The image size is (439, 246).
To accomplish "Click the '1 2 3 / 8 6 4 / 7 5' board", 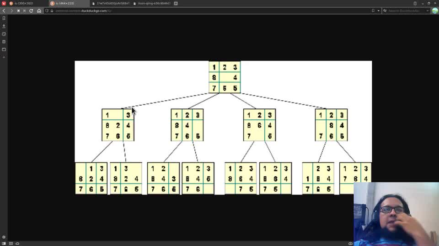I will click(260, 125).
